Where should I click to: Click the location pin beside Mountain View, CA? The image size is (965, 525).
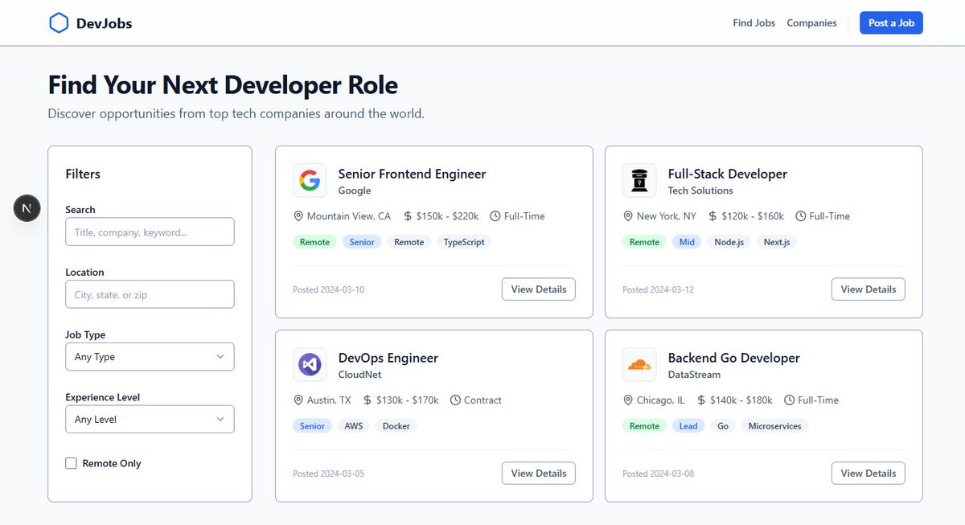[x=298, y=216]
